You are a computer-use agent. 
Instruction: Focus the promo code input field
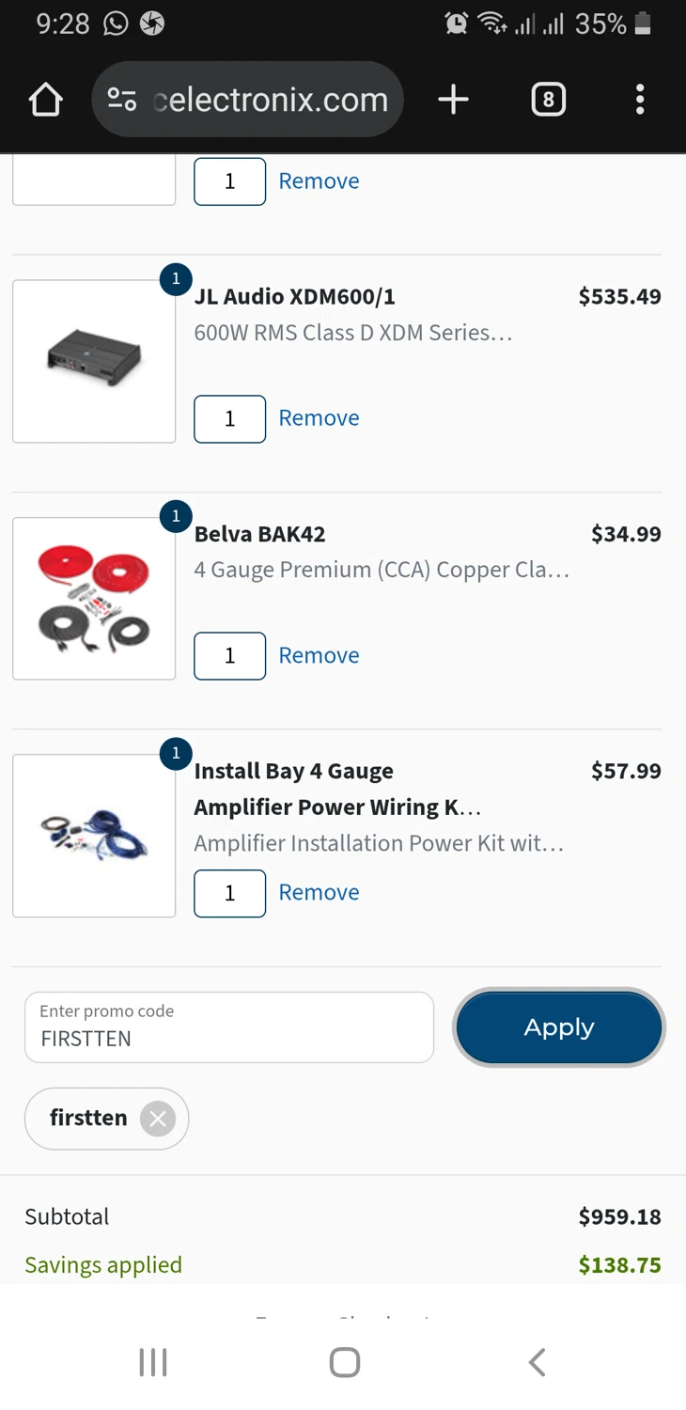tap(228, 1027)
